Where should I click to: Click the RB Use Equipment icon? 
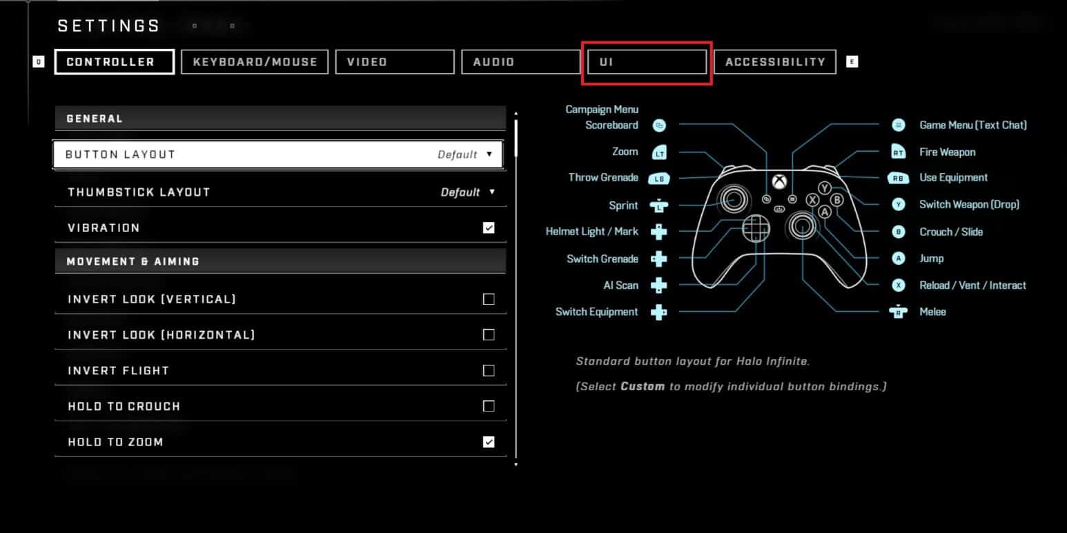point(898,178)
